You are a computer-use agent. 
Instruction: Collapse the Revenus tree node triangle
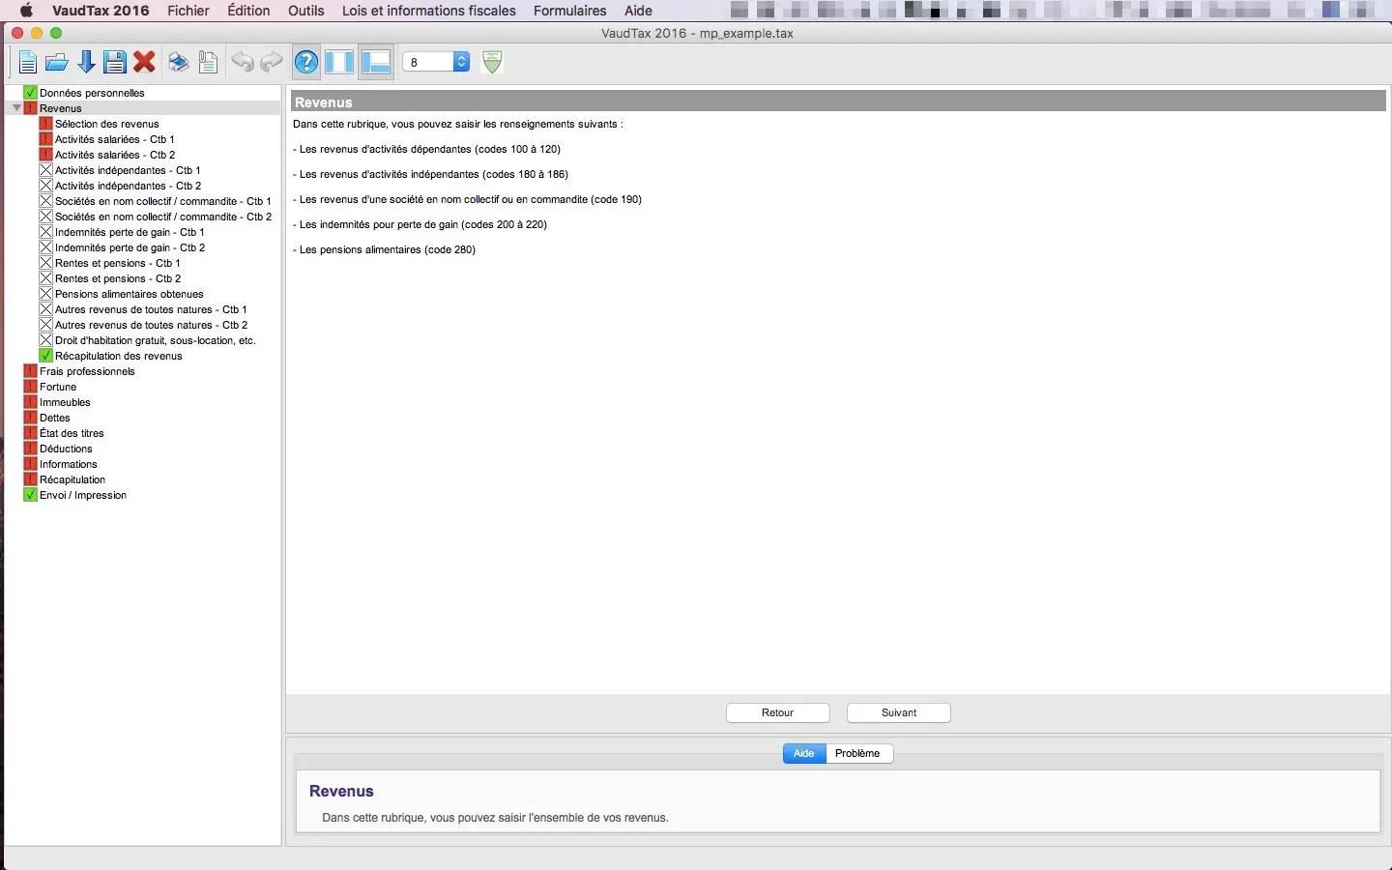click(x=16, y=108)
